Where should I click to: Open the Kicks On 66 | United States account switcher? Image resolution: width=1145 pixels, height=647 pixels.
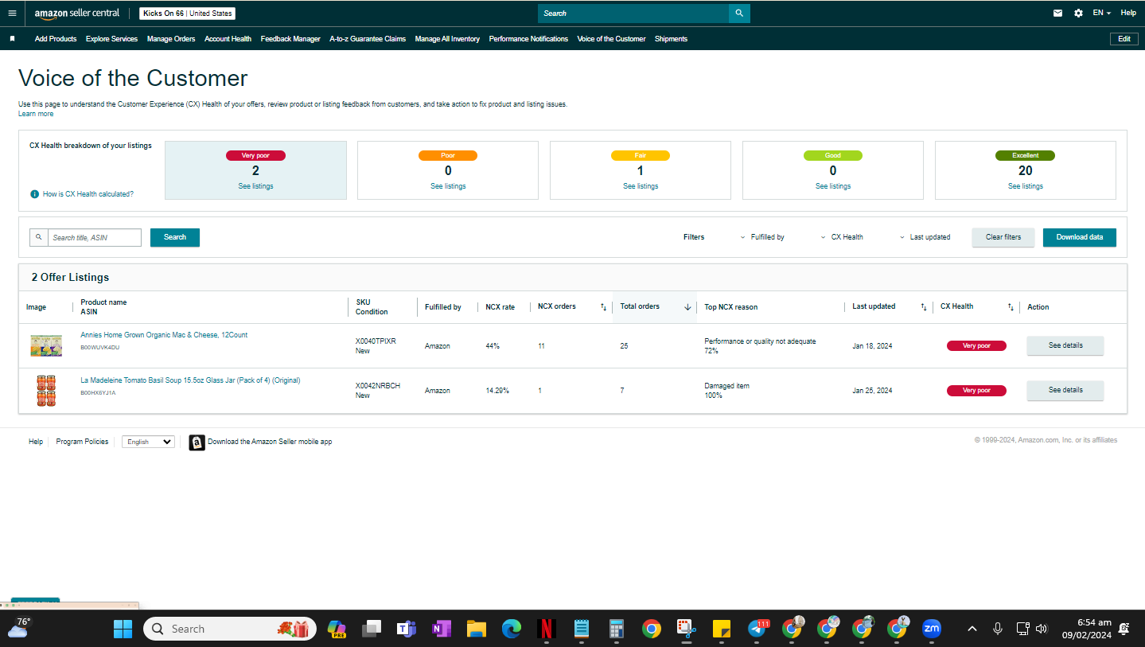pos(188,14)
